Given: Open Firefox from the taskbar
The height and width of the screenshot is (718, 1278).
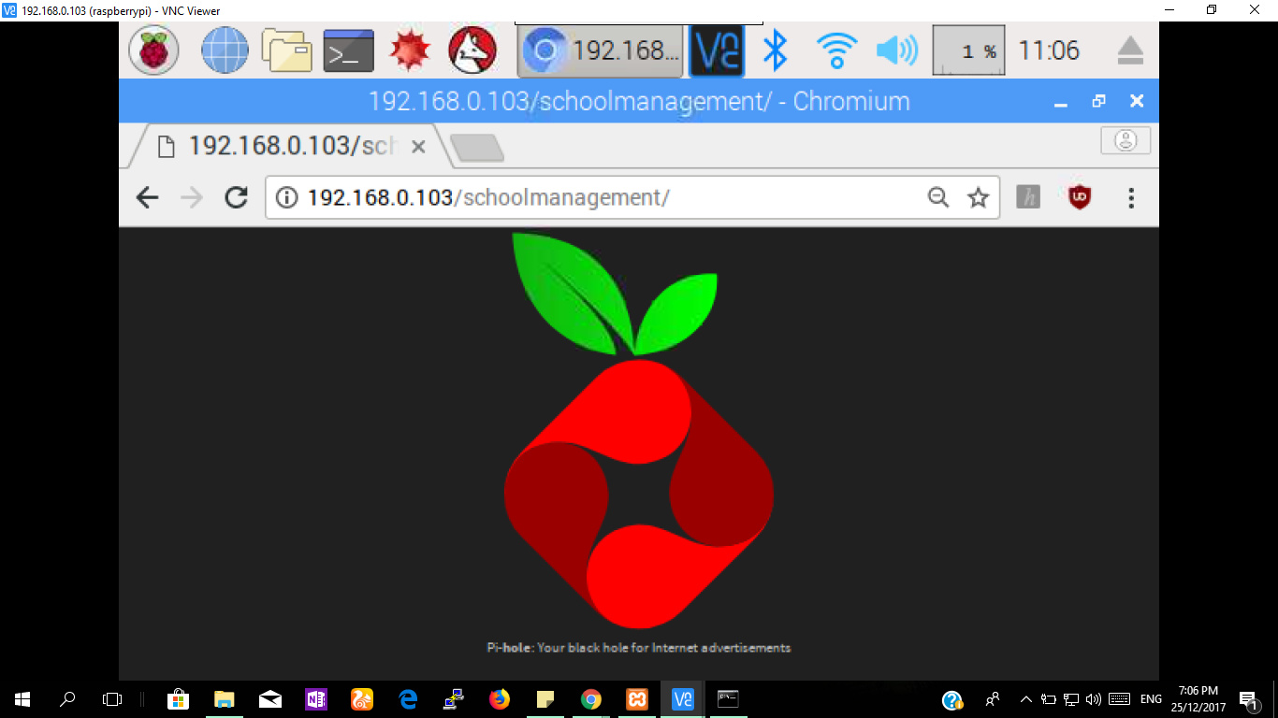Looking at the screenshot, I should (500, 698).
